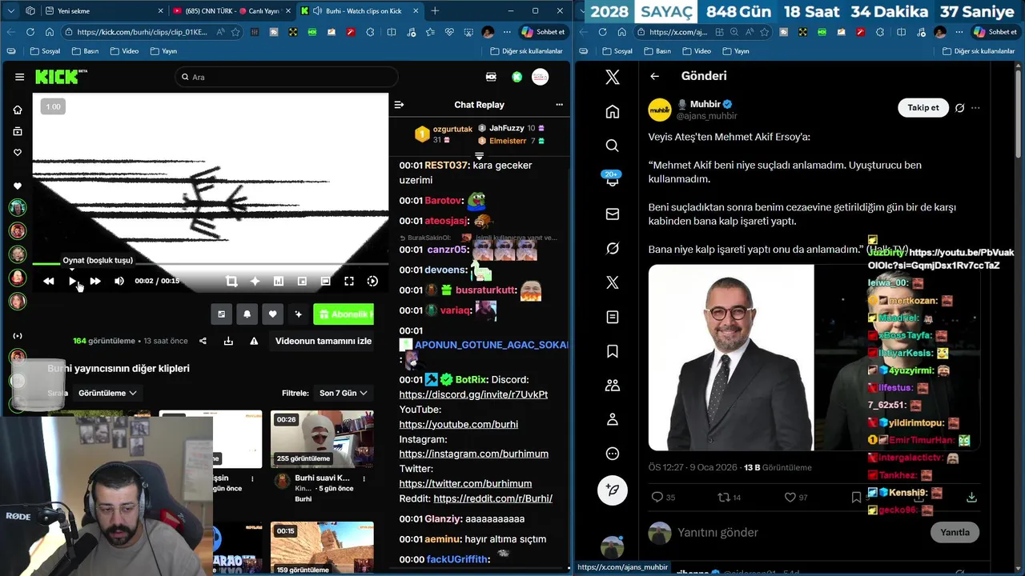1025x576 pixels.
Task: Click 'Sohbet et' Copilot button in left browser
Action: click(543, 32)
